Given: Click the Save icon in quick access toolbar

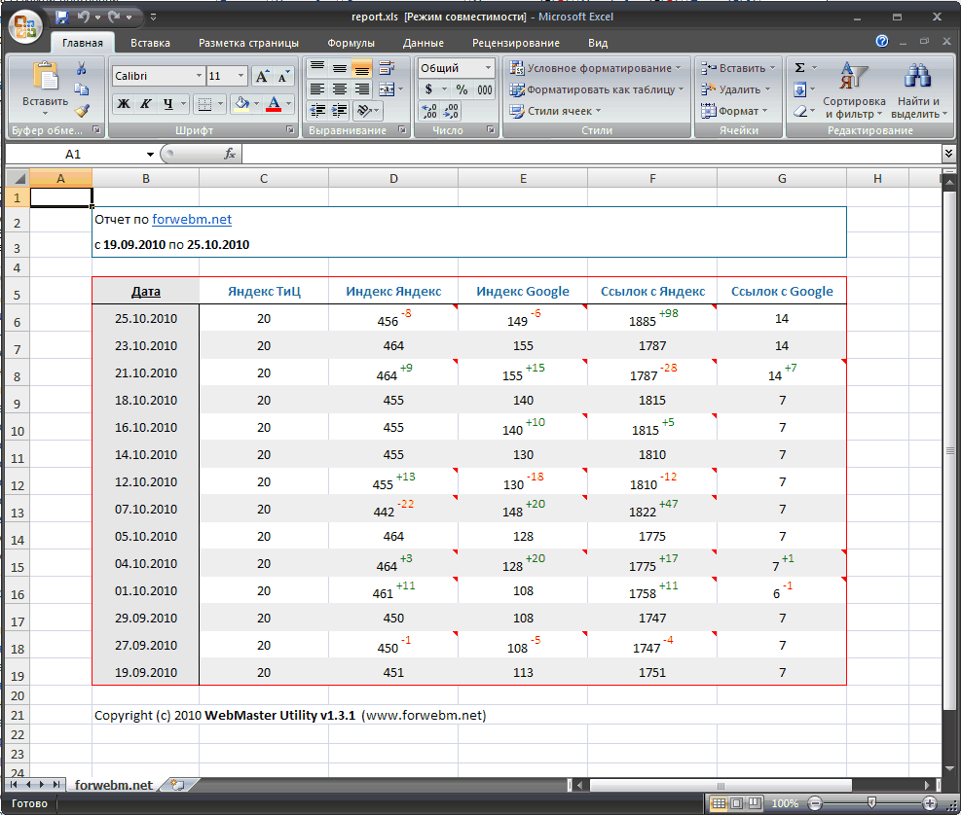Looking at the screenshot, I should (x=62, y=17).
